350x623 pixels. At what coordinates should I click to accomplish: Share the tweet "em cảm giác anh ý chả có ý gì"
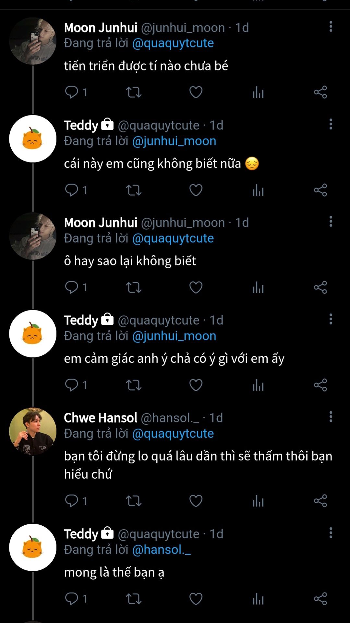point(320,385)
